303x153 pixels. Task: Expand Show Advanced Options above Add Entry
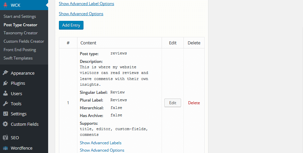point(81,14)
